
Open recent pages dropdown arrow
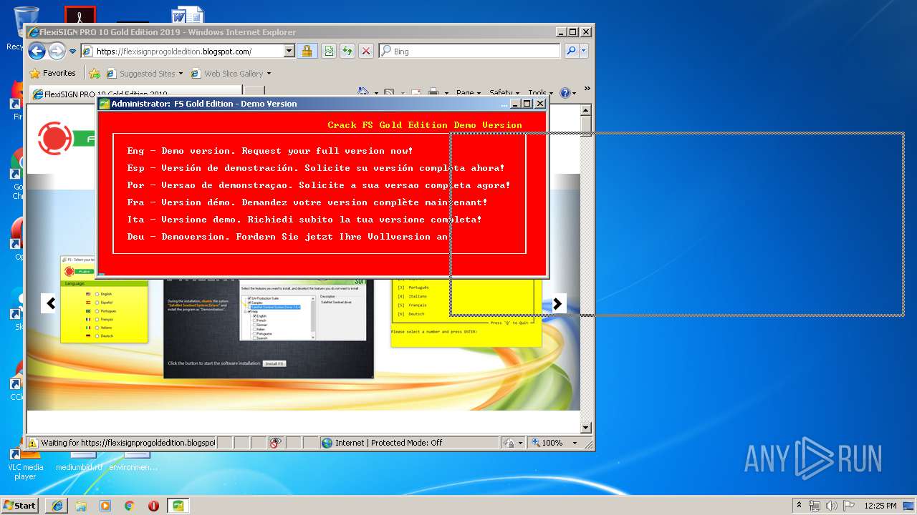tap(72, 51)
